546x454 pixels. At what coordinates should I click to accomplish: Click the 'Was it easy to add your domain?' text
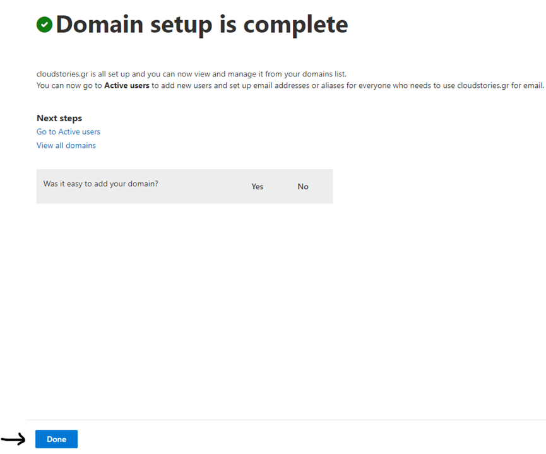100,184
